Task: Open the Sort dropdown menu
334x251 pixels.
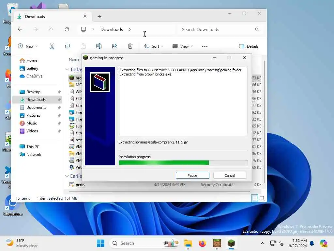Action: [154, 46]
